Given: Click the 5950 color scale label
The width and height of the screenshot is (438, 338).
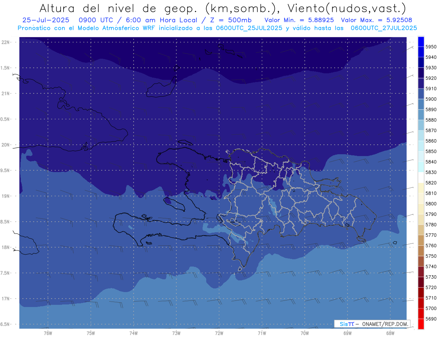Looking at the screenshot, I should point(431,47).
